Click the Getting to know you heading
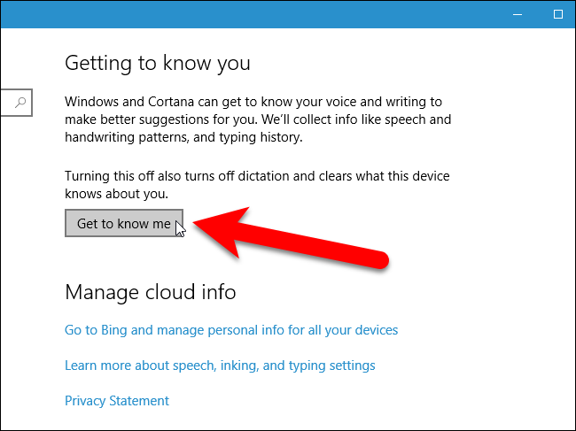Screen dimensions: 576x431 point(158,64)
